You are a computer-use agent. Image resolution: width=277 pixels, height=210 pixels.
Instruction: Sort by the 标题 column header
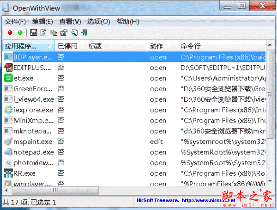point(116,46)
